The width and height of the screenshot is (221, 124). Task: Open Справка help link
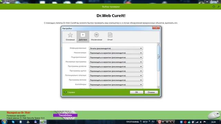[71, 92]
